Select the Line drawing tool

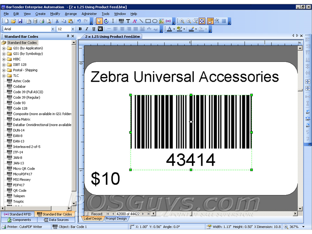[141, 21]
